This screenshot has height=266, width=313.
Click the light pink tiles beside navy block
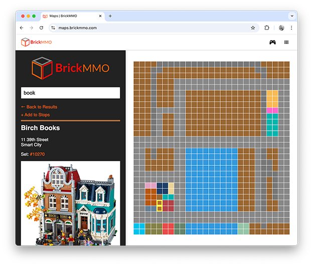150,185
